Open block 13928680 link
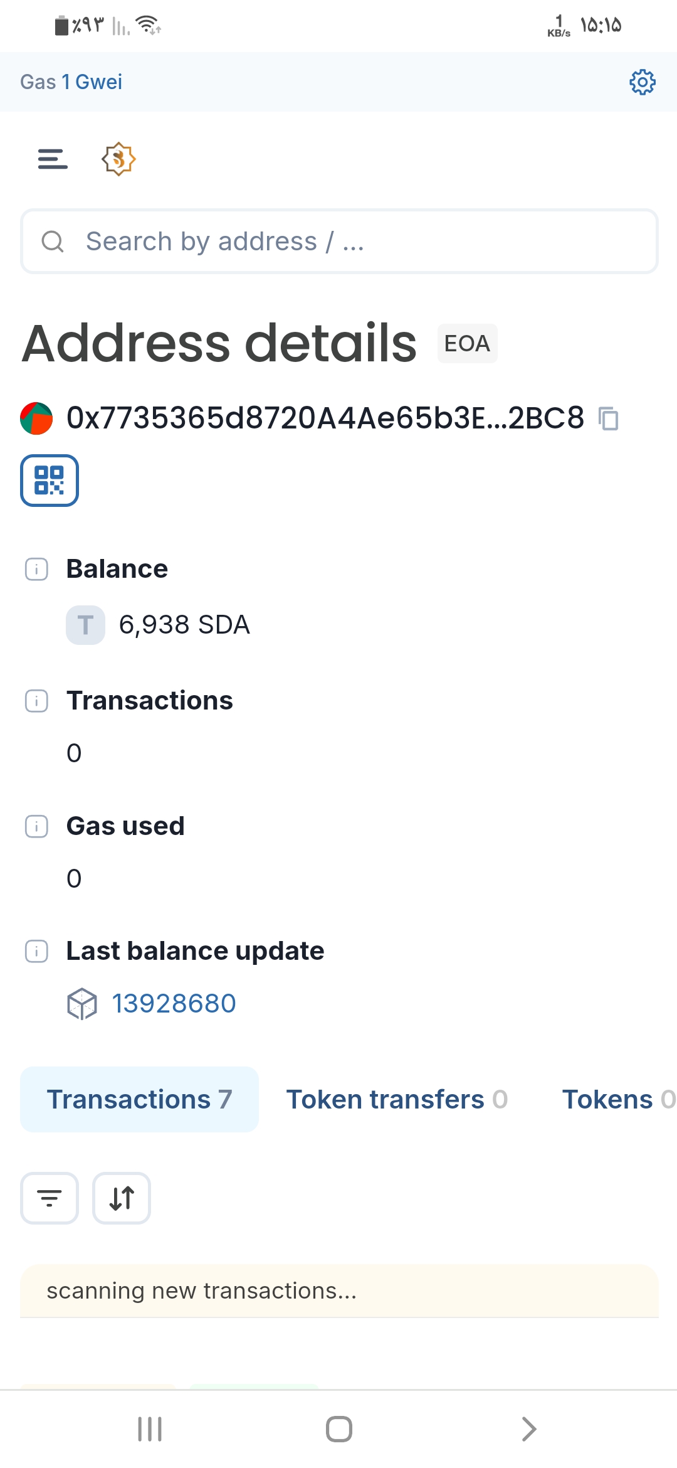 coord(174,1004)
